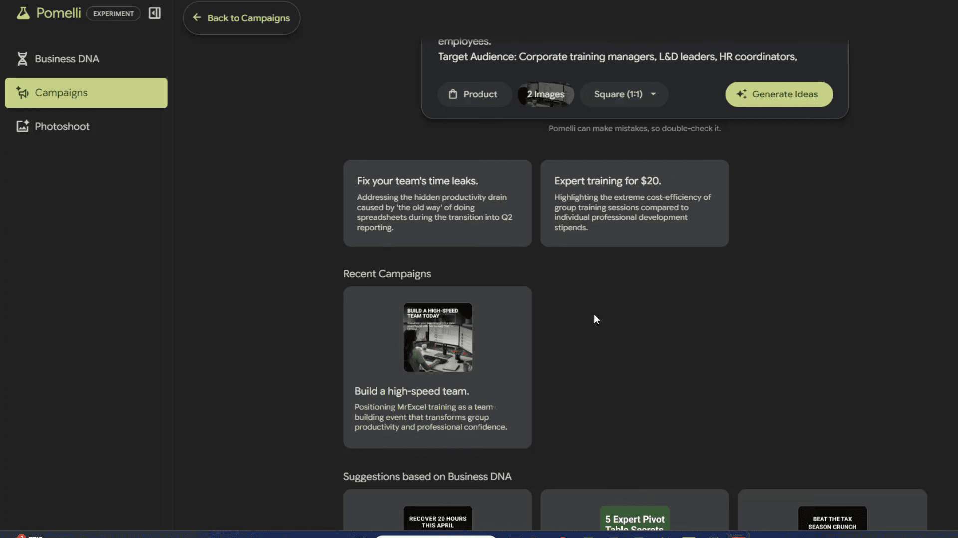Screen dimensions: 958x538
Task: Select the 'Expert training for $20' idea
Action: tap(635, 203)
